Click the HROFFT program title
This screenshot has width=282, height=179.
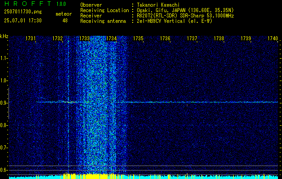(x=28, y=4)
